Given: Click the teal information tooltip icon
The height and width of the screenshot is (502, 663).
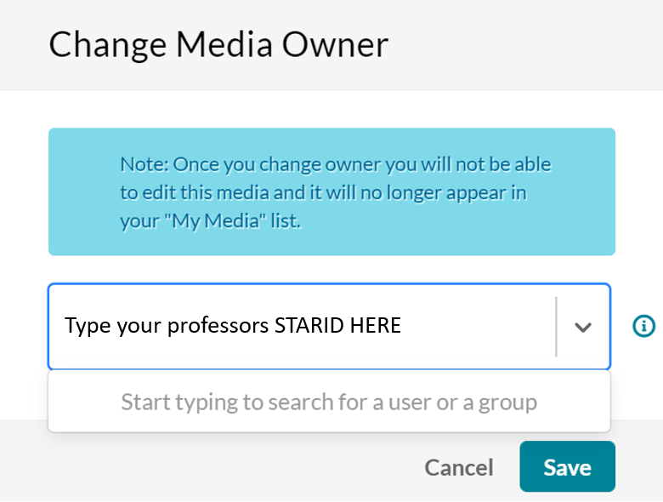Looking at the screenshot, I should click(x=643, y=326).
